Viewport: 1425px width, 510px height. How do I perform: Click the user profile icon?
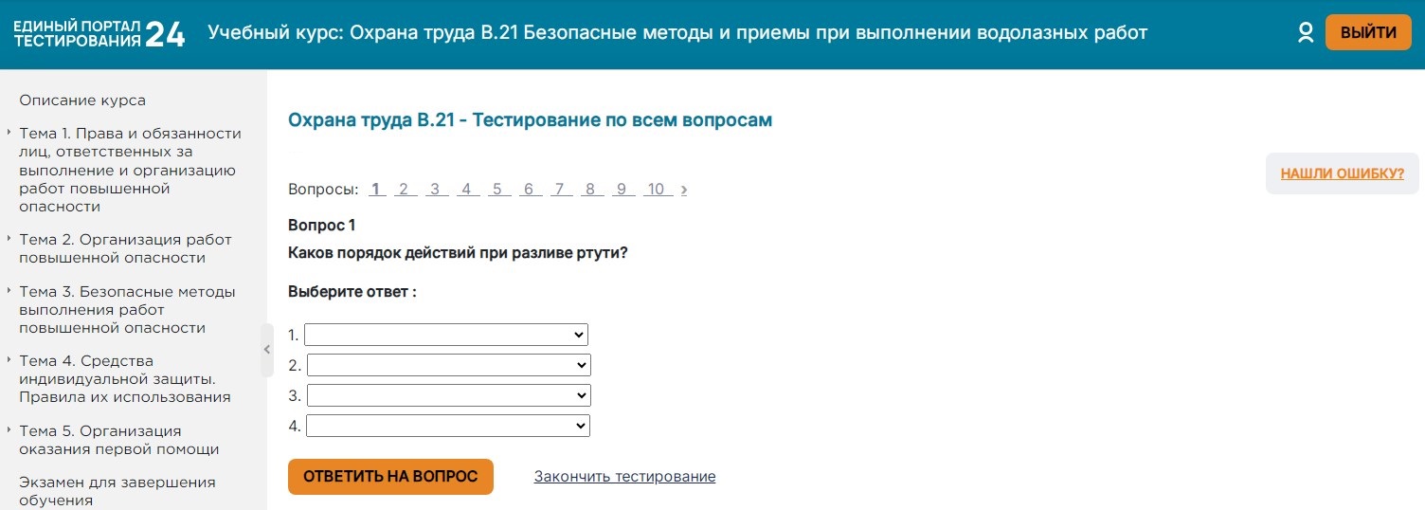(1306, 33)
